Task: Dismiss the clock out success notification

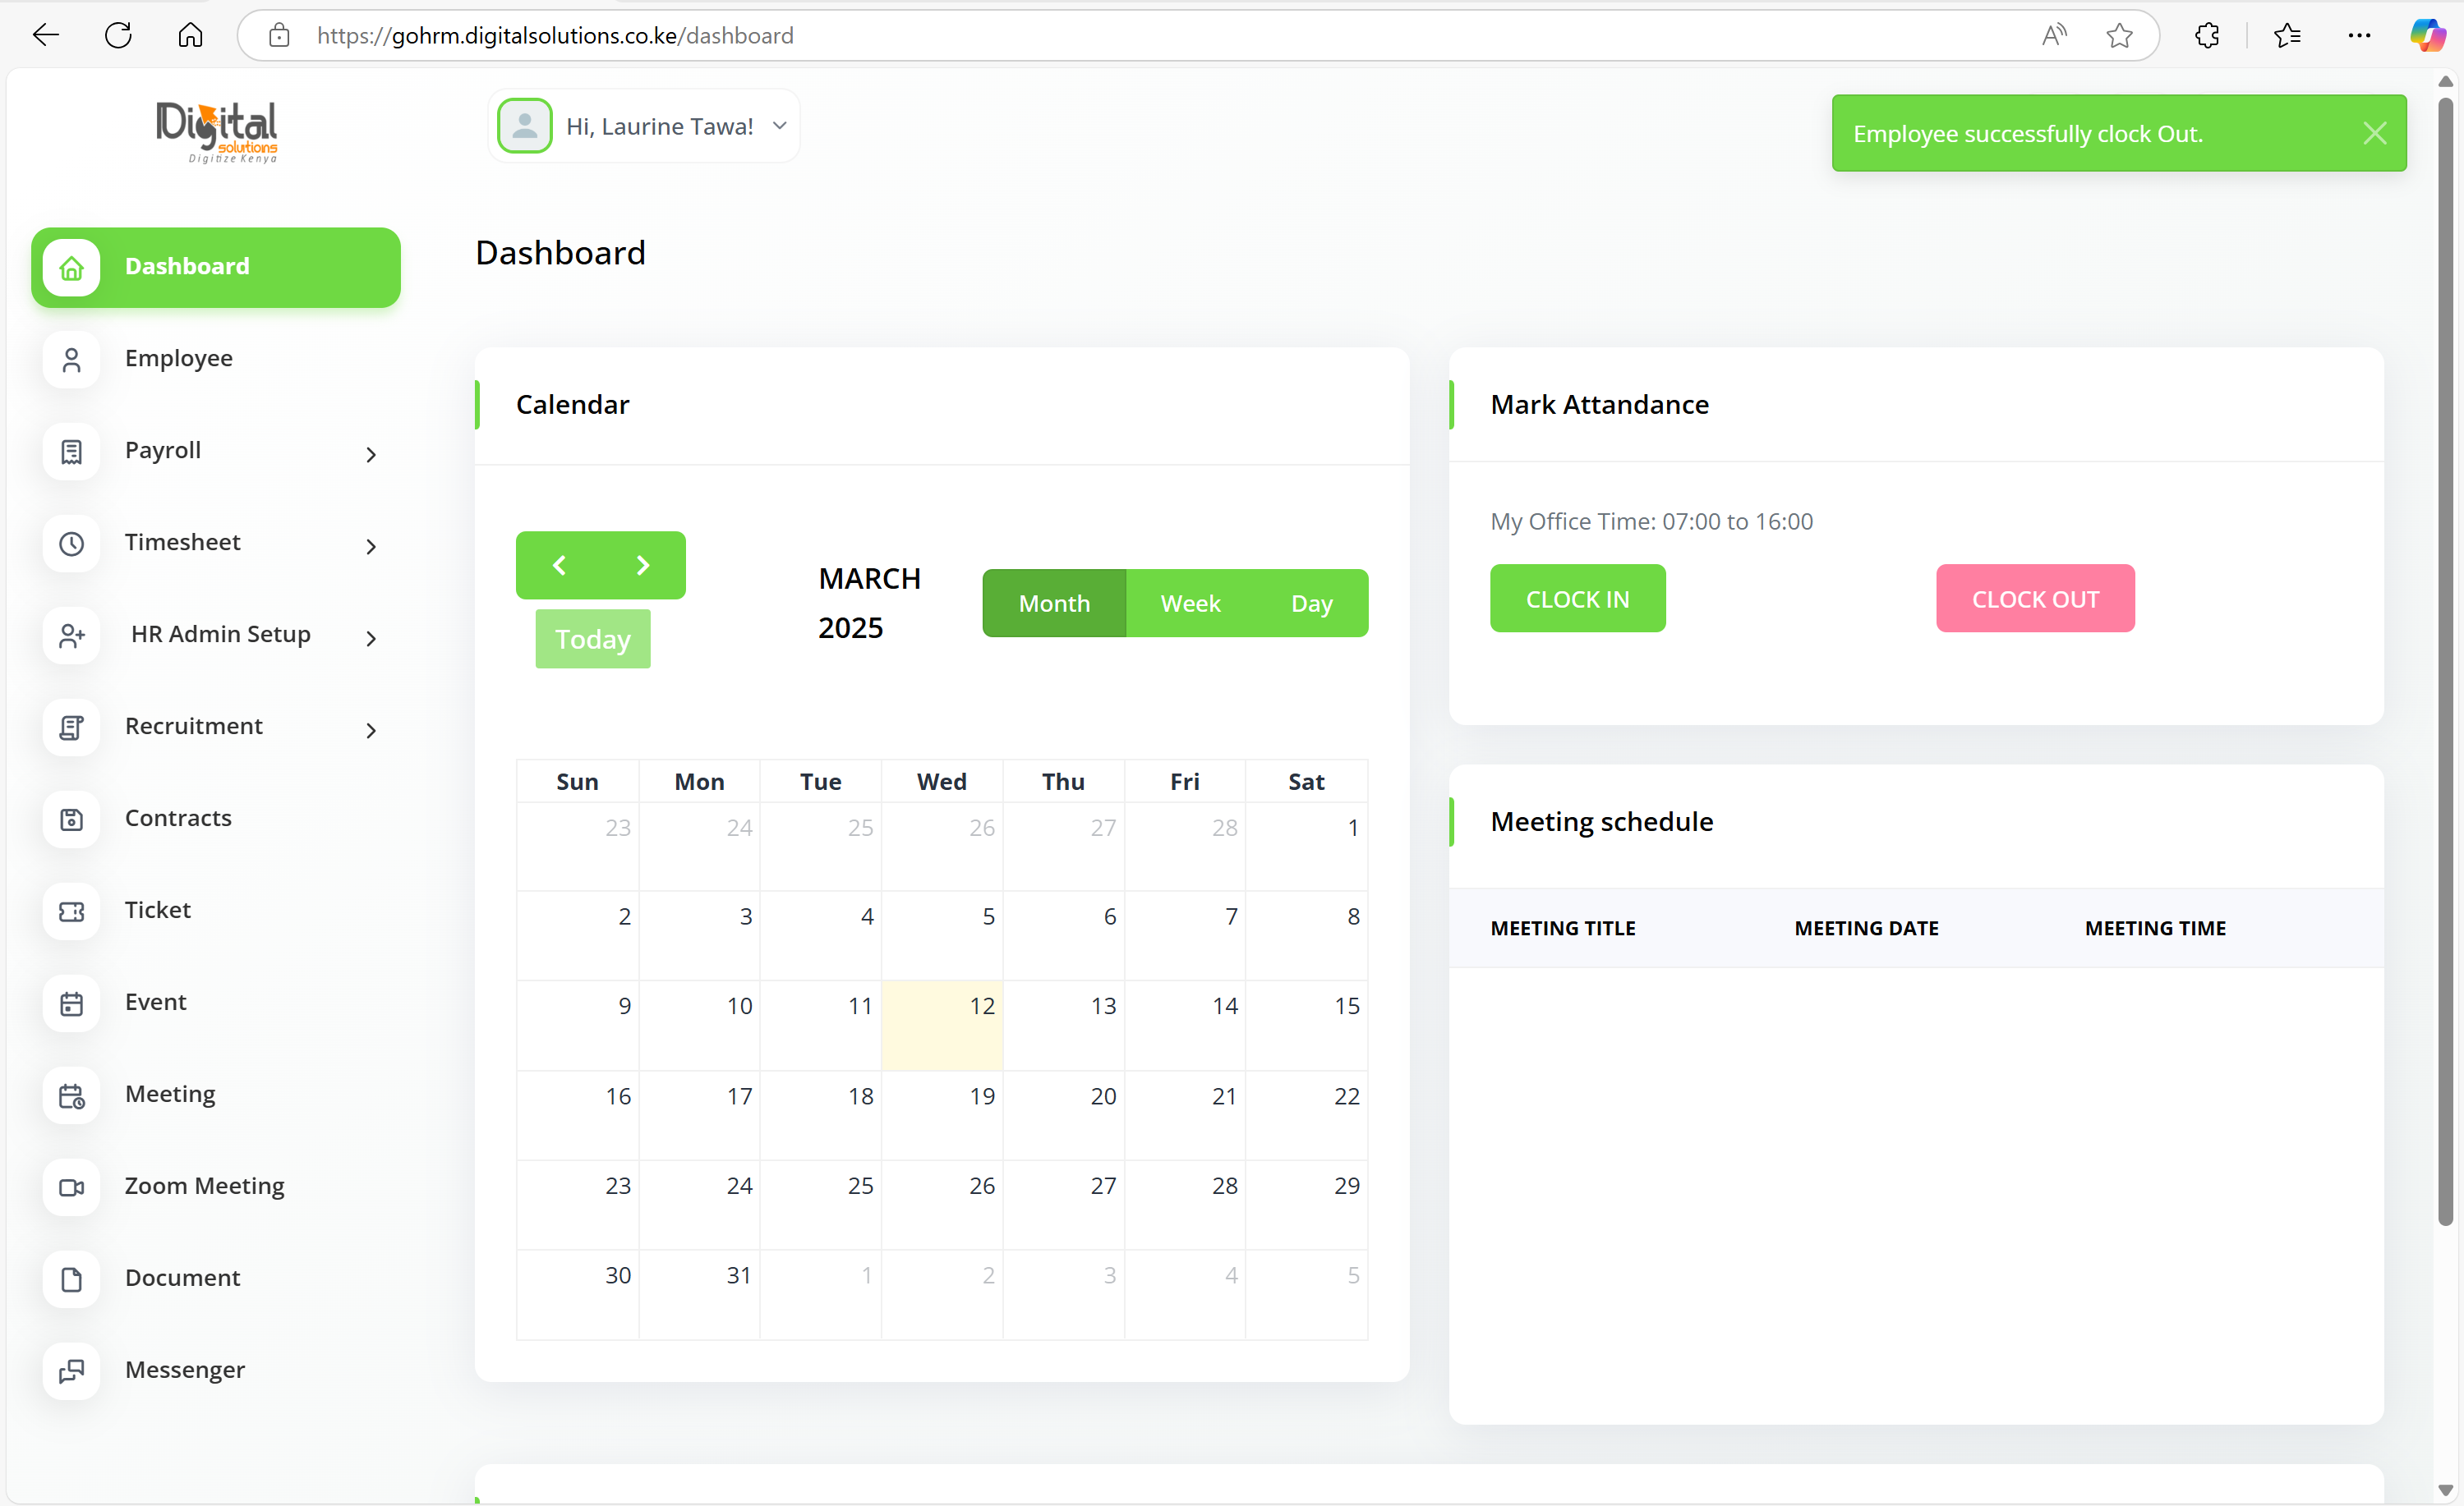Action: tap(2374, 133)
